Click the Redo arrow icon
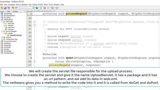This screenshot has height=90, width=160. click(x=16, y=8)
